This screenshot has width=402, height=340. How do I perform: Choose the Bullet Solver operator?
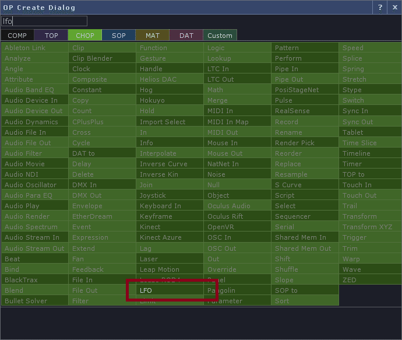[x=35, y=301]
